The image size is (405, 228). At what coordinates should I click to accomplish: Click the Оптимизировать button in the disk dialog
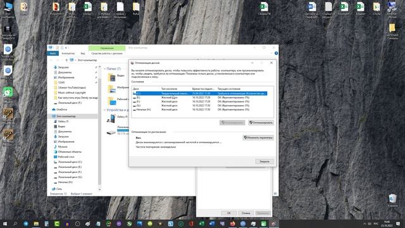(261, 122)
